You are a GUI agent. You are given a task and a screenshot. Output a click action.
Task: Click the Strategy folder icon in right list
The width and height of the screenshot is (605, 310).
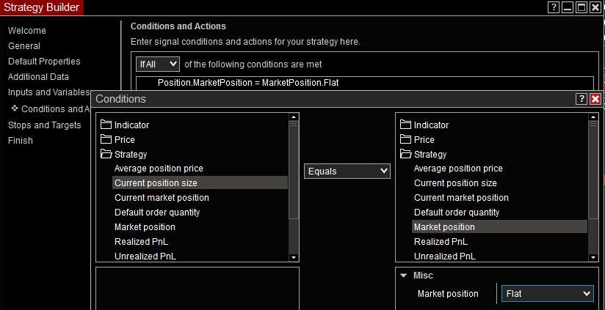coord(405,154)
